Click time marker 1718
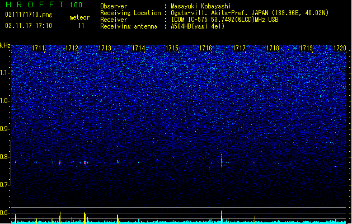This screenshot has height=224, width=352. point(273,48)
